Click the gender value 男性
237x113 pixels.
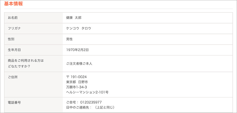(69, 39)
